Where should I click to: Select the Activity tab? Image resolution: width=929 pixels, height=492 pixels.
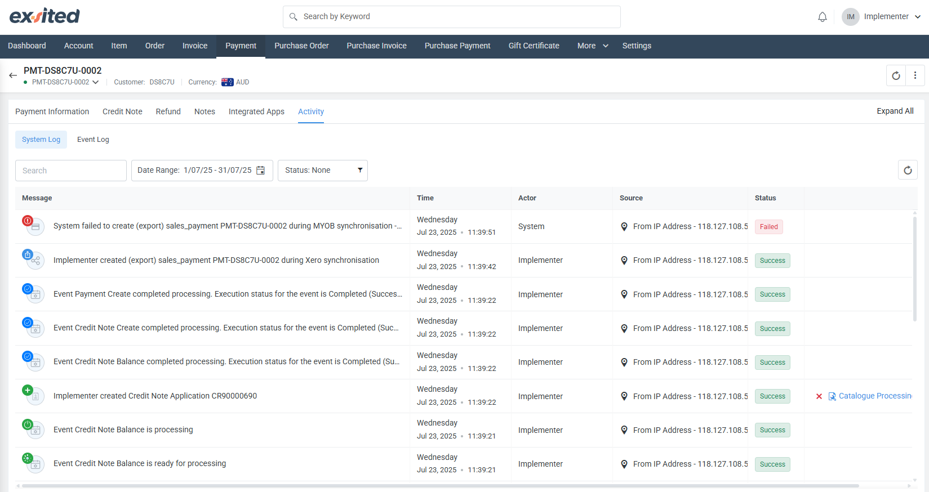pyautogui.click(x=311, y=111)
